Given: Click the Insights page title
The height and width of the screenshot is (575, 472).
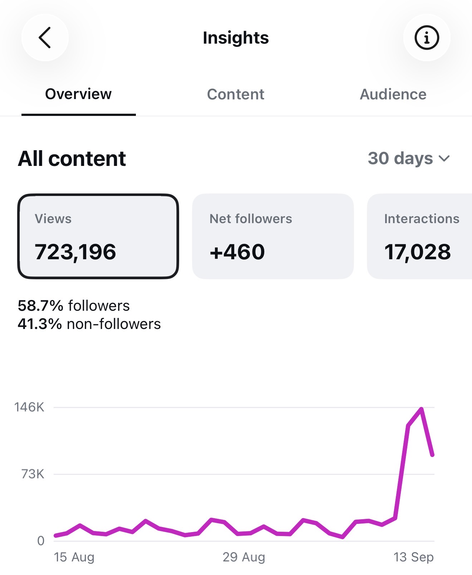Looking at the screenshot, I should (236, 38).
